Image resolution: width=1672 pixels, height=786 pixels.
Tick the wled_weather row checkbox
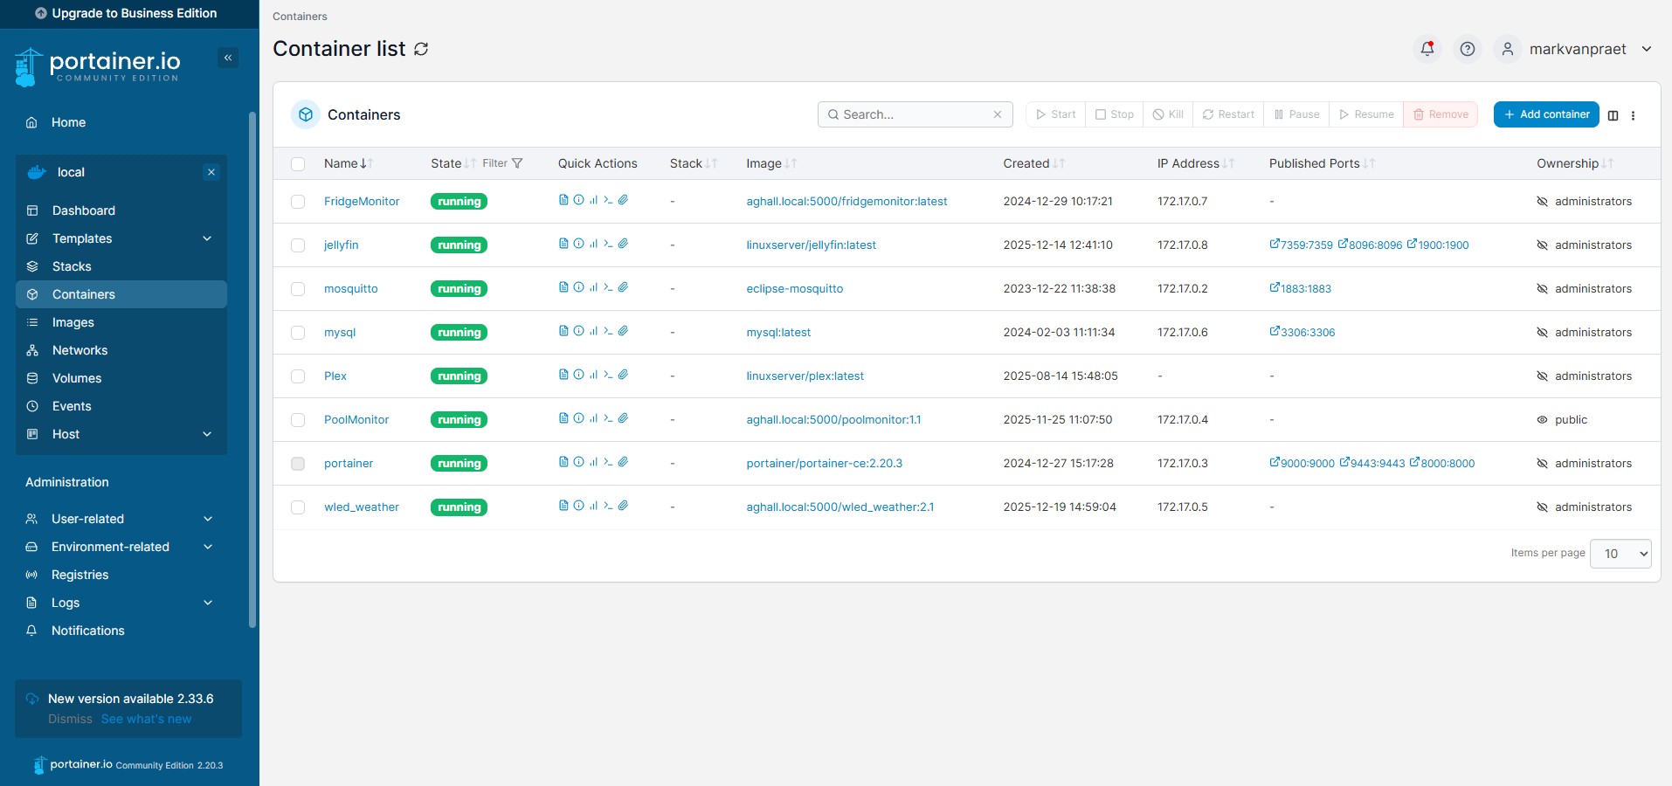coord(298,507)
